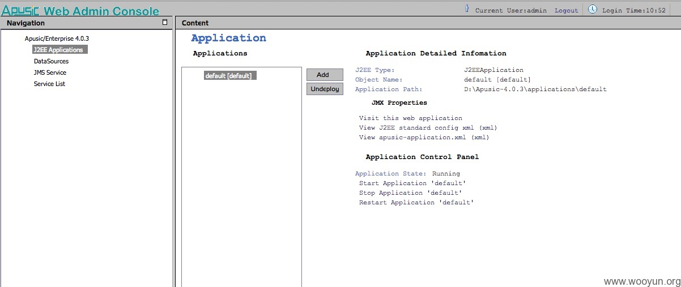Visit this web application link
The image size is (681, 287).
click(411, 118)
